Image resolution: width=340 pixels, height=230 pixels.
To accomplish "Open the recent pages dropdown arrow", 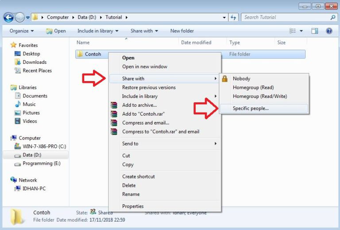I will pyautogui.click(x=28, y=17).
